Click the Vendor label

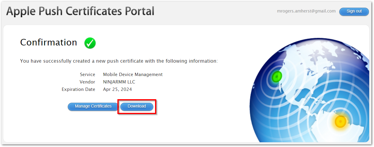tap(87, 82)
